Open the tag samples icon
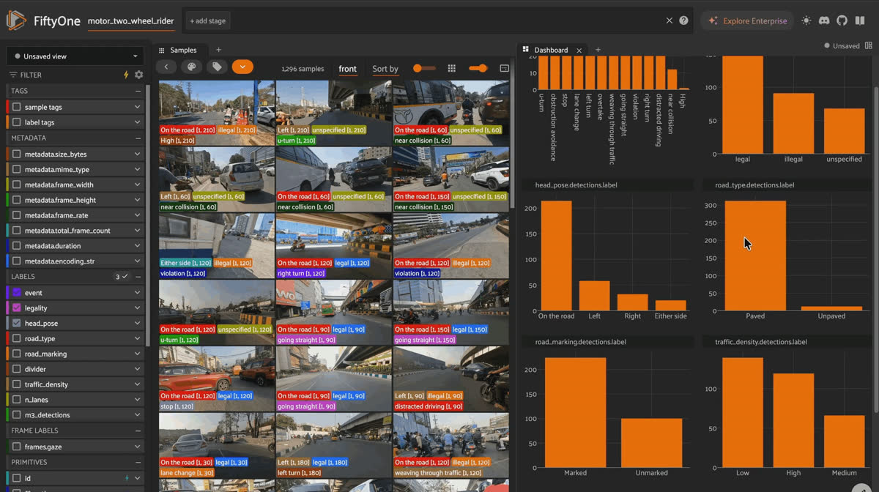 pyautogui.click(x=217, y=67)
